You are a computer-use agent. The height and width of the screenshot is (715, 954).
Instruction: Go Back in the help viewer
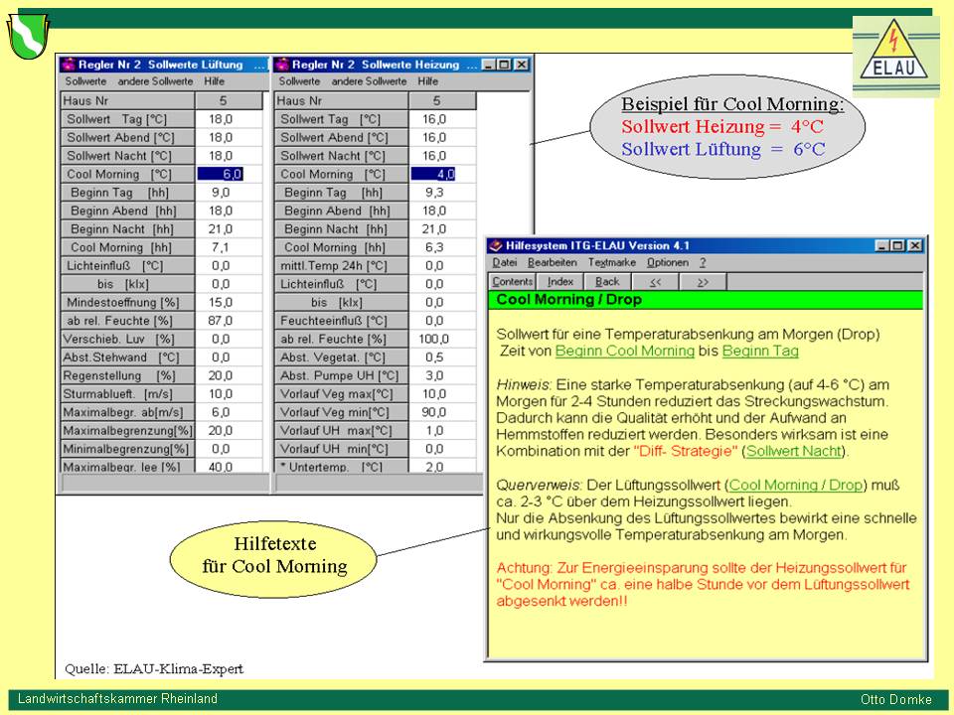coord(607,282)
